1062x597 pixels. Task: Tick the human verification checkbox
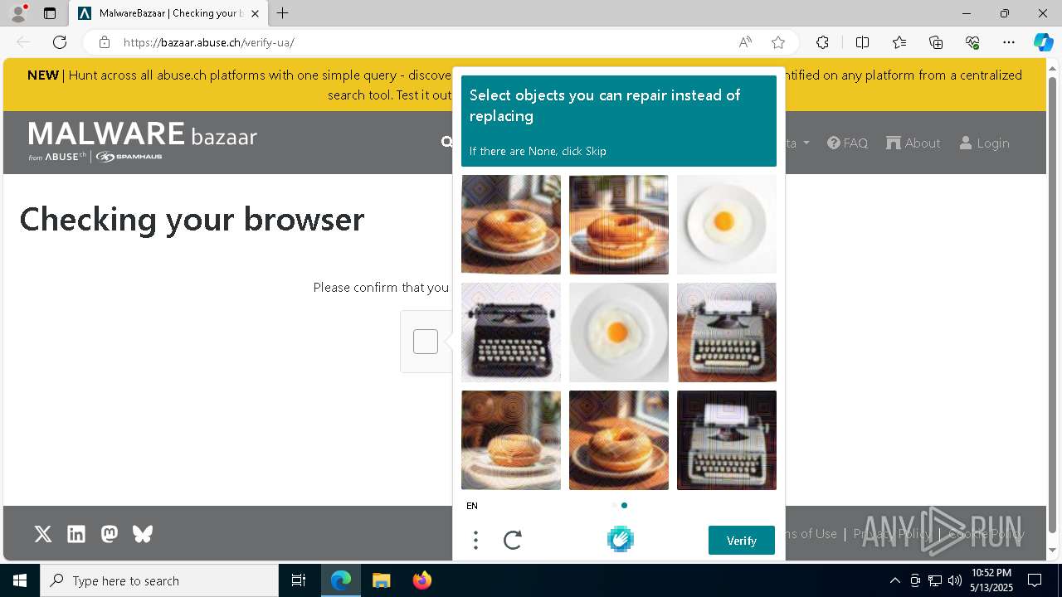click(426, 342)
